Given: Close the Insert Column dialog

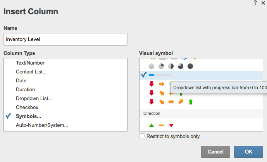Looking at the screenshot, I should tap(263, 3).
